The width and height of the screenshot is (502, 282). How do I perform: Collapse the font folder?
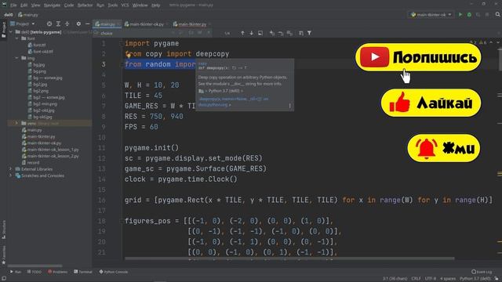[x=17, y=38]
